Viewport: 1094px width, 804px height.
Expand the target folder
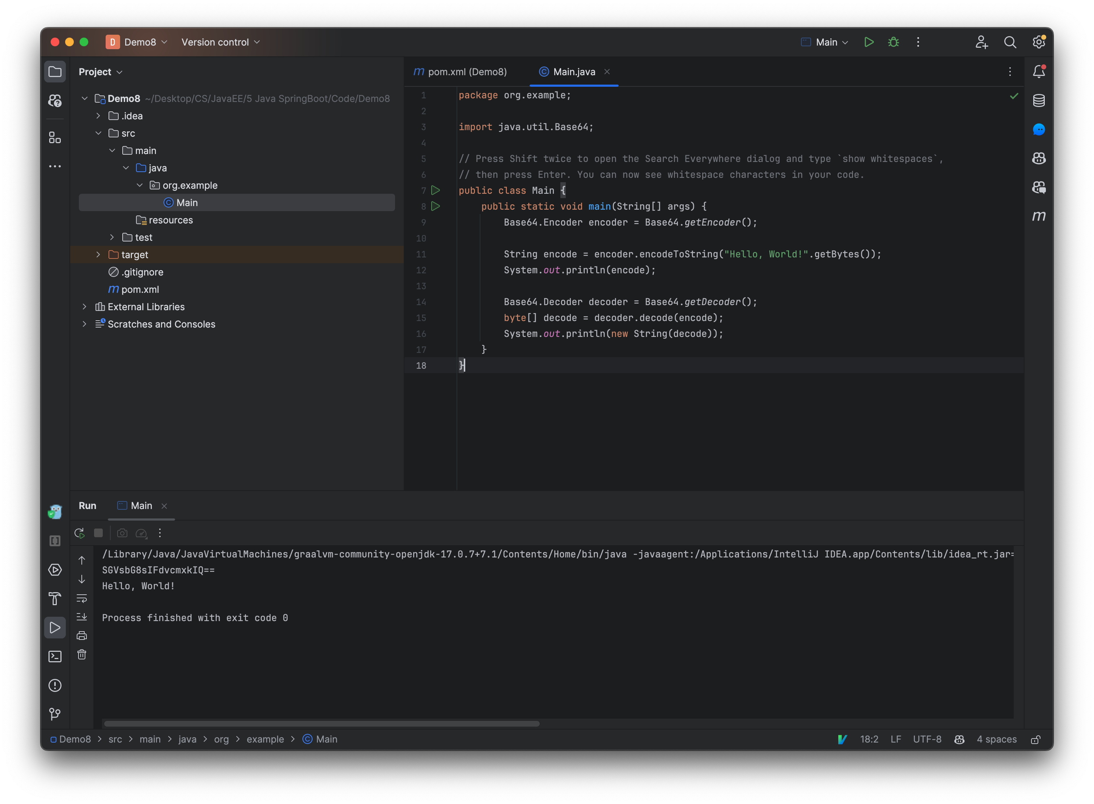pyautogui.click(x=99, y=255)
